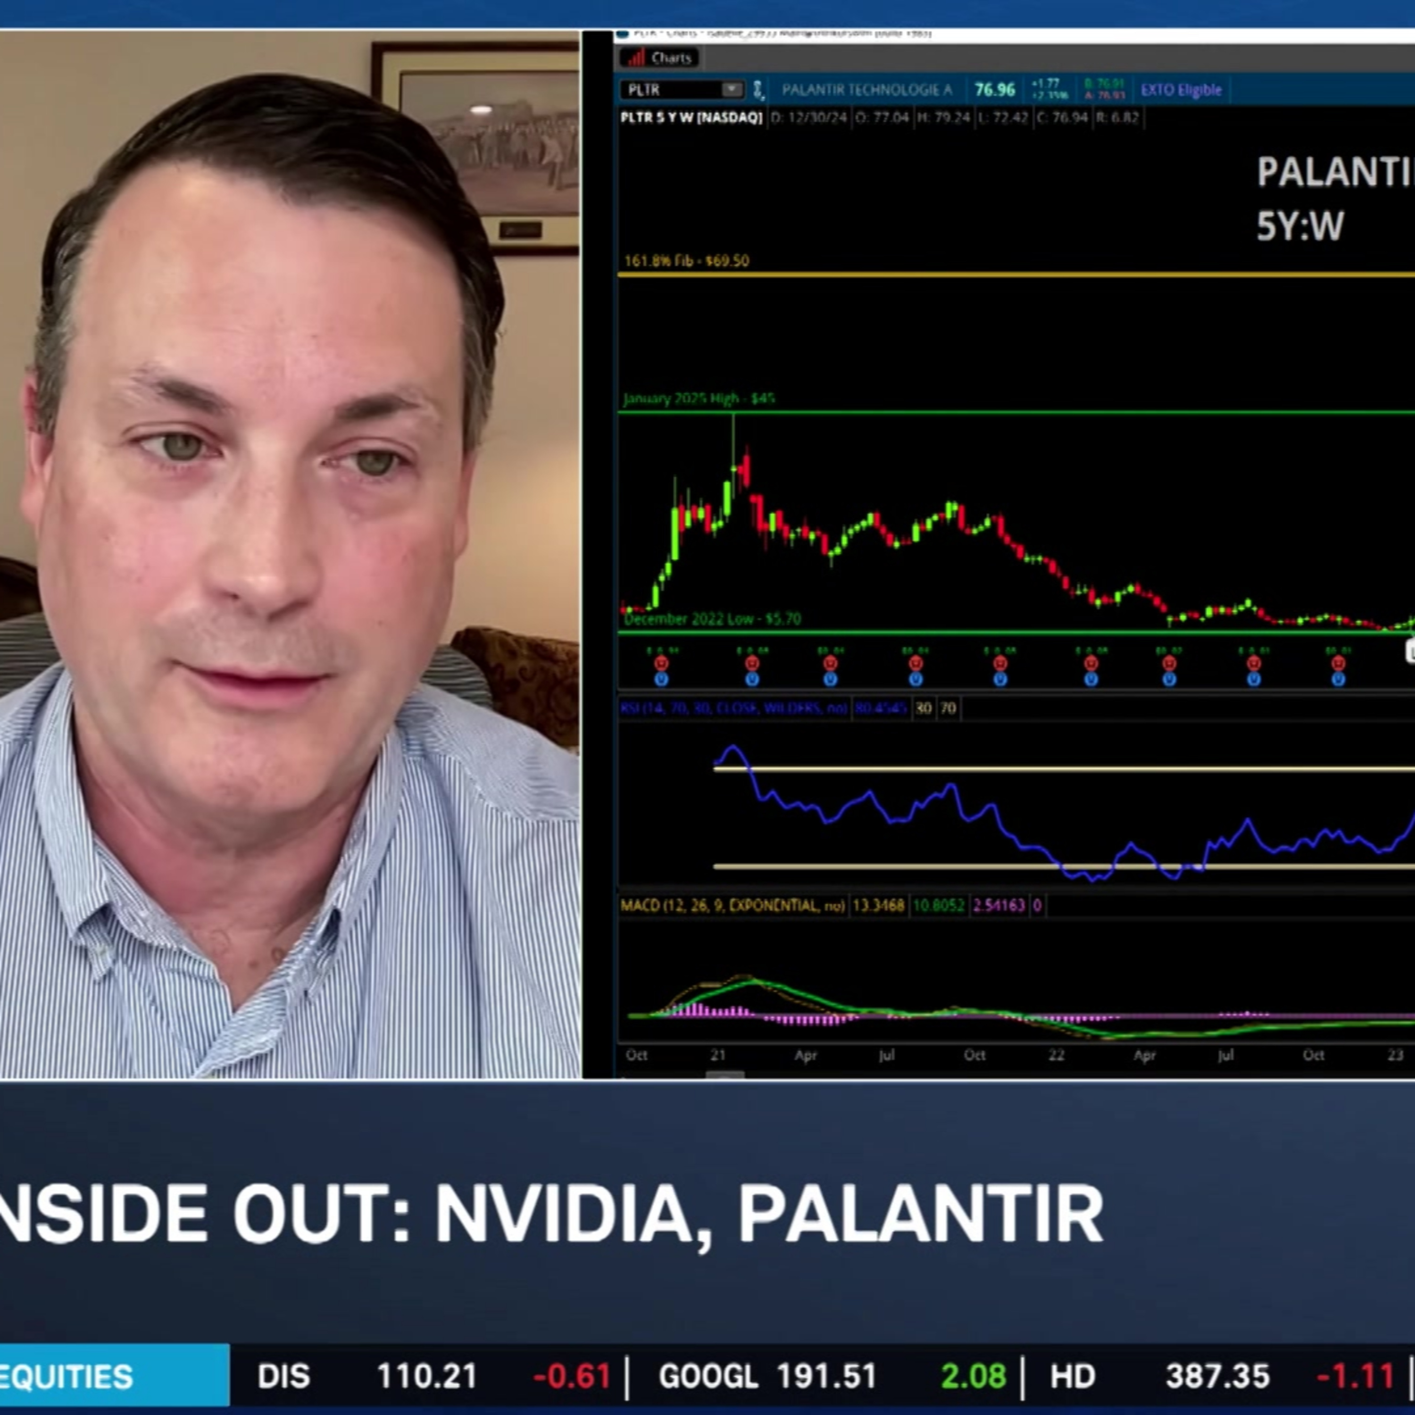Click the L: 72.42 low value
The width and height of the screenshot is (1415, 1415).
pos(1003,118)
